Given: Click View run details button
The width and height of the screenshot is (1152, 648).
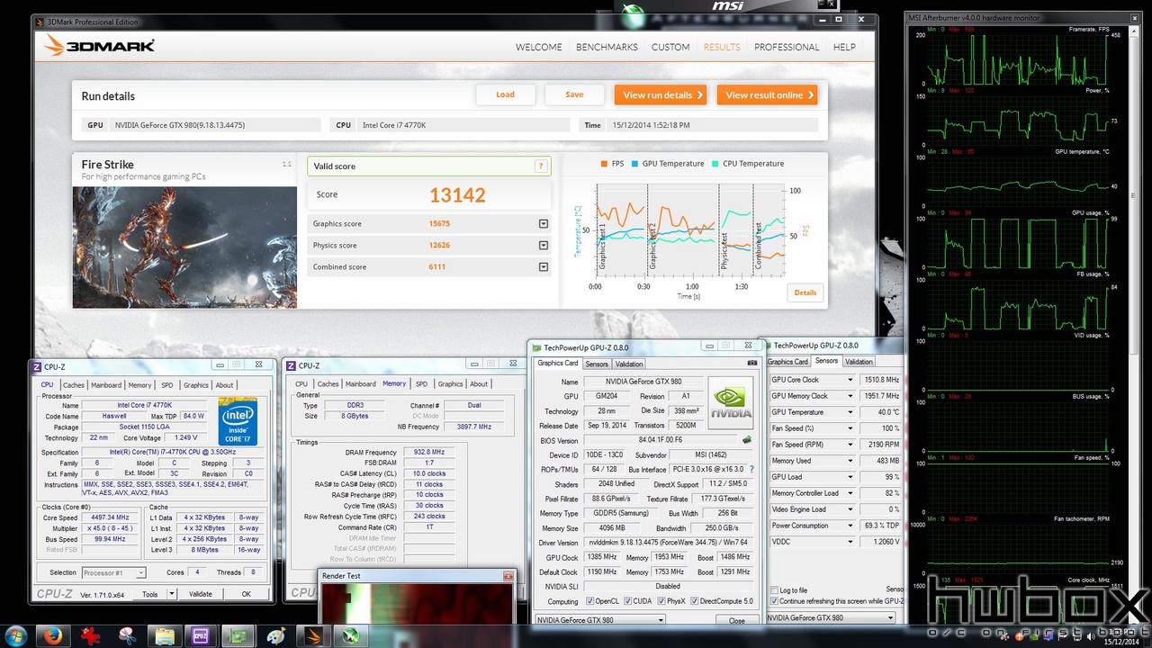Looking at the screenshot, I should 661,94.
